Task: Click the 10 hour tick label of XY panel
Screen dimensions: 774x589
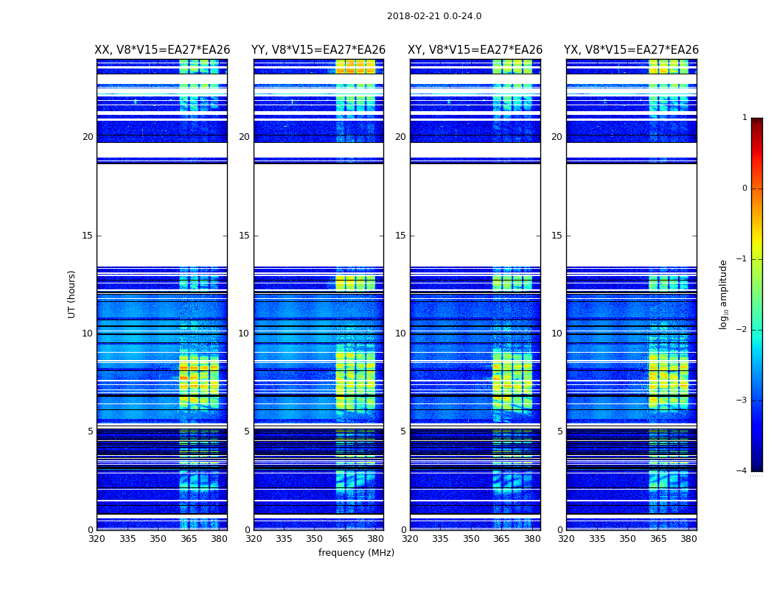Action: coord(400,334)
